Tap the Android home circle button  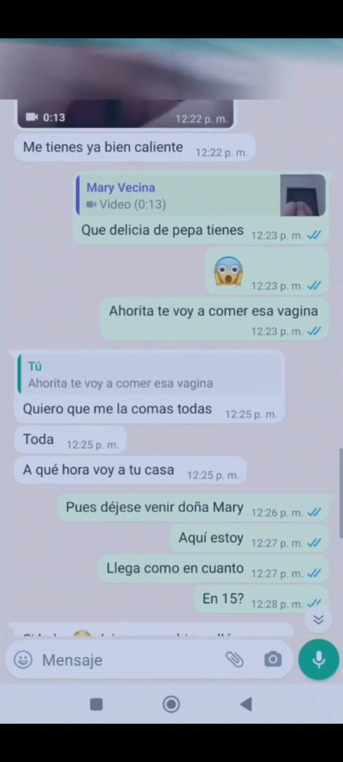[x=171, y=705]
